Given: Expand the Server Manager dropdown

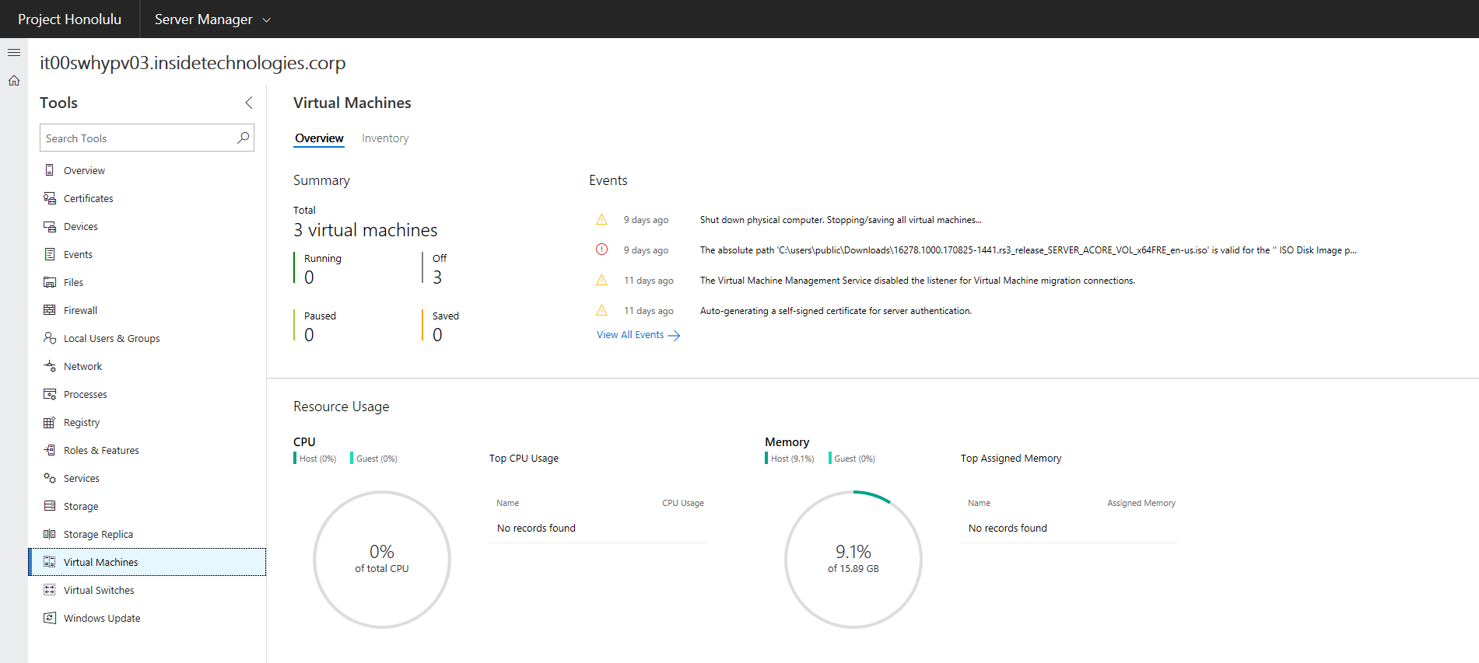Looking at the screenshot, I should 266,19.
